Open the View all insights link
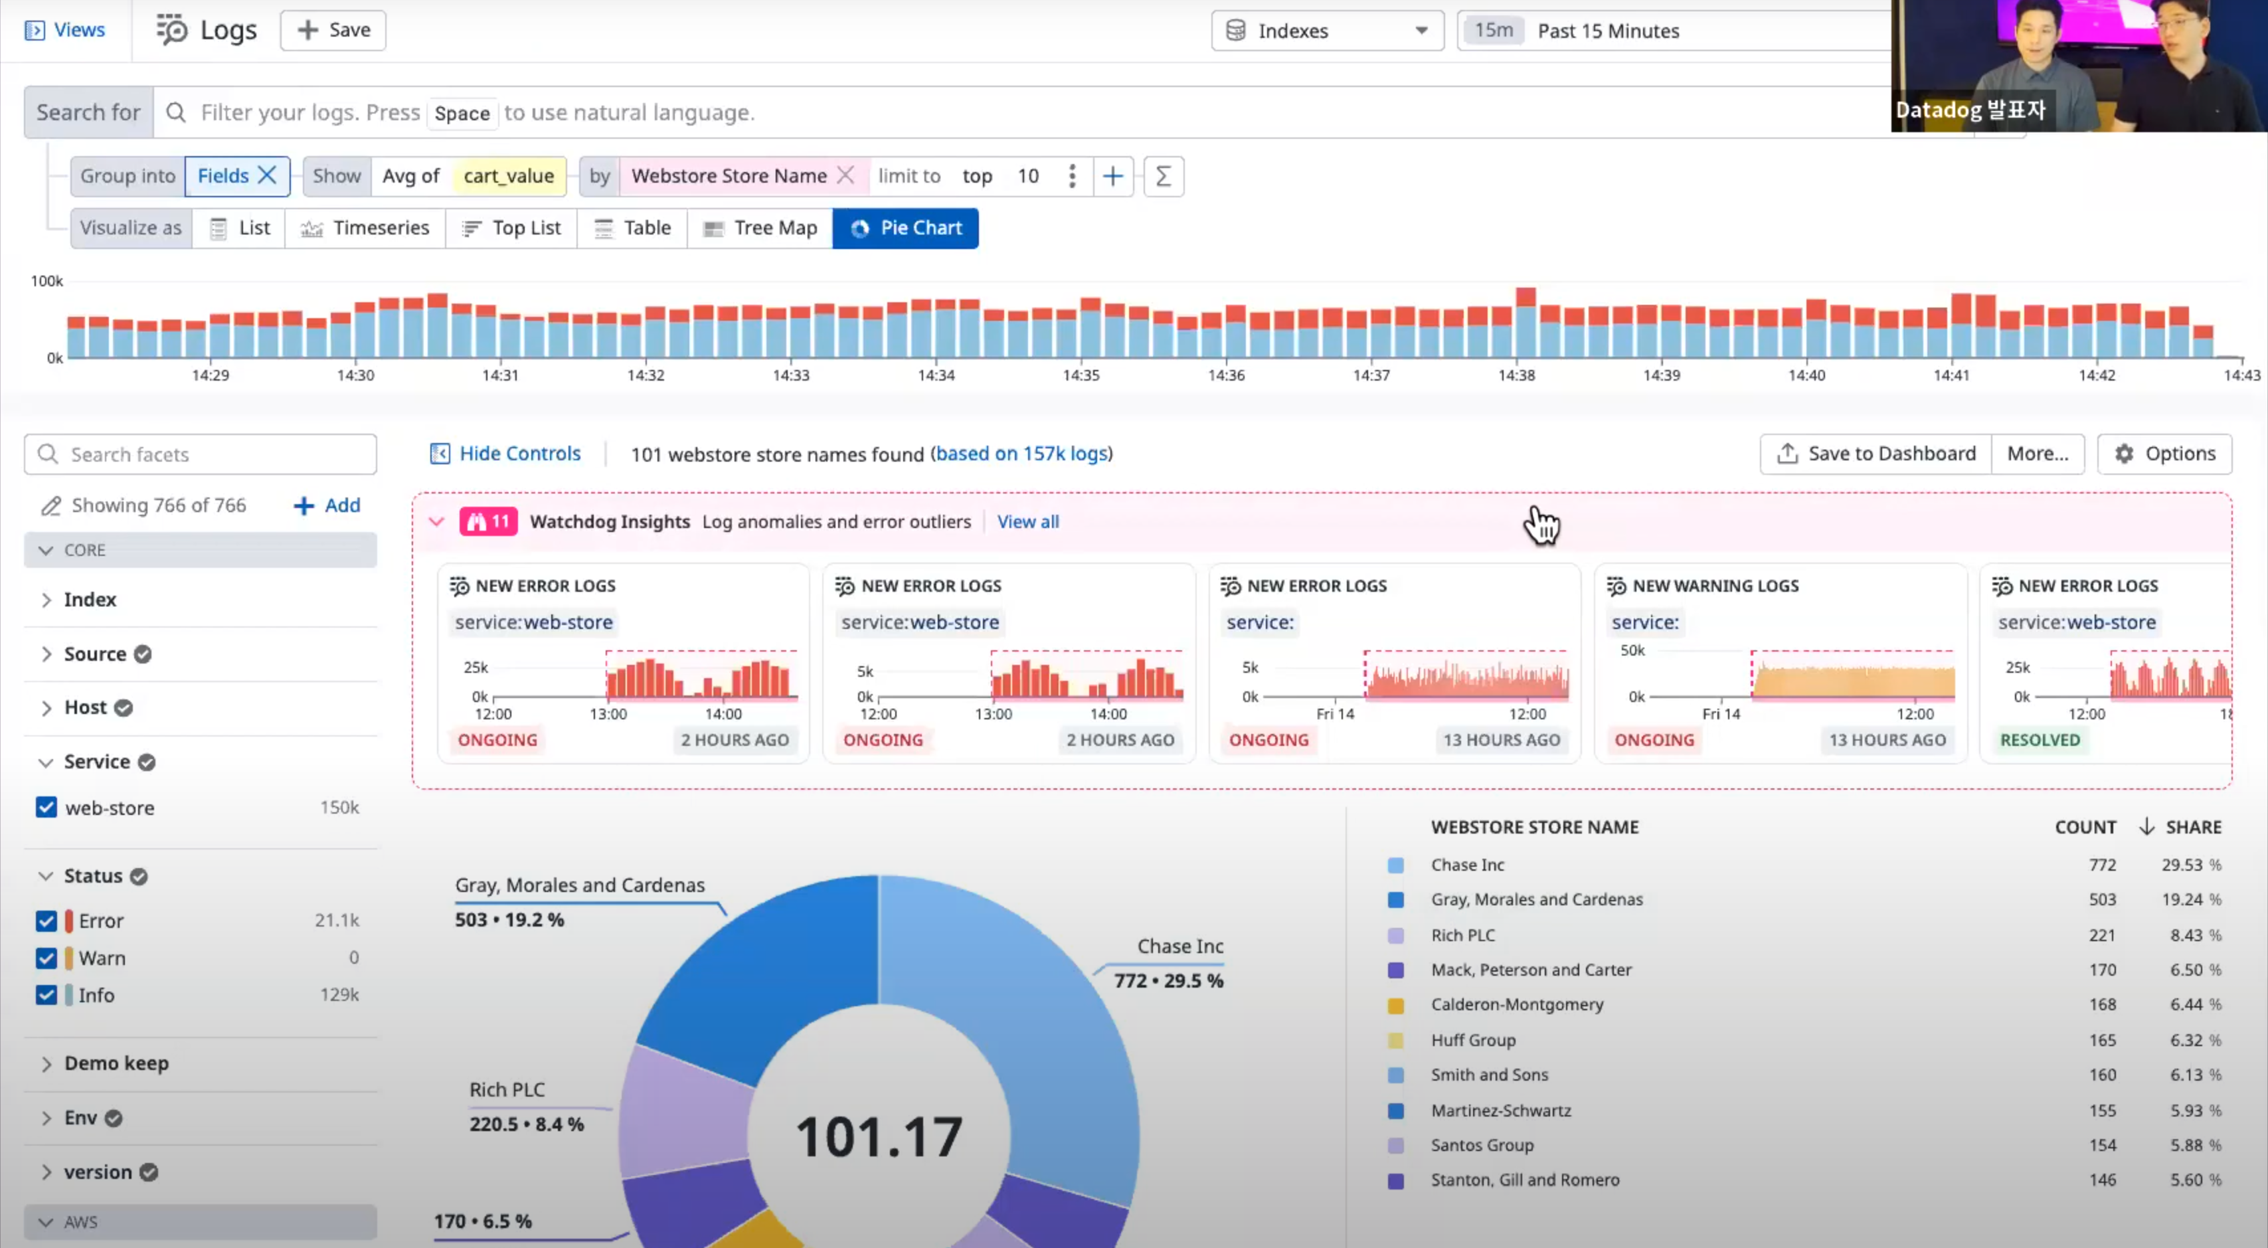The image size is (2268, 1248). pyautogui.click(x=1027, y=521)
